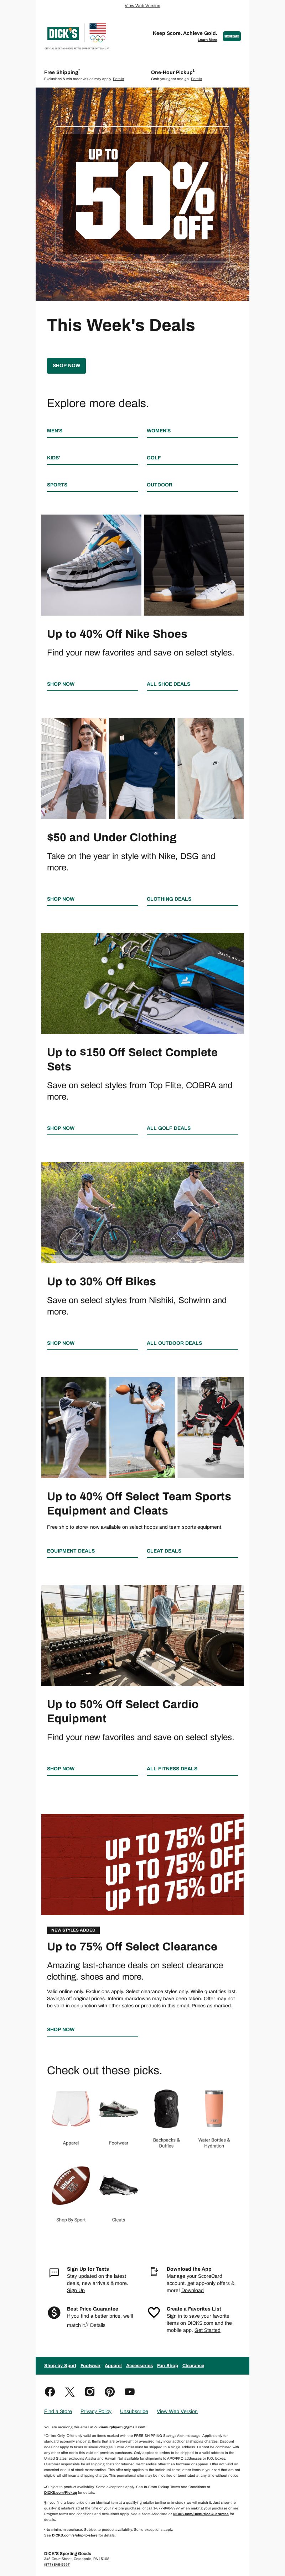Viewport: 285px width, 2576px height.
Task: Click the Sign Up for Texts chat icon
Action: click(x=54, y=2273)
